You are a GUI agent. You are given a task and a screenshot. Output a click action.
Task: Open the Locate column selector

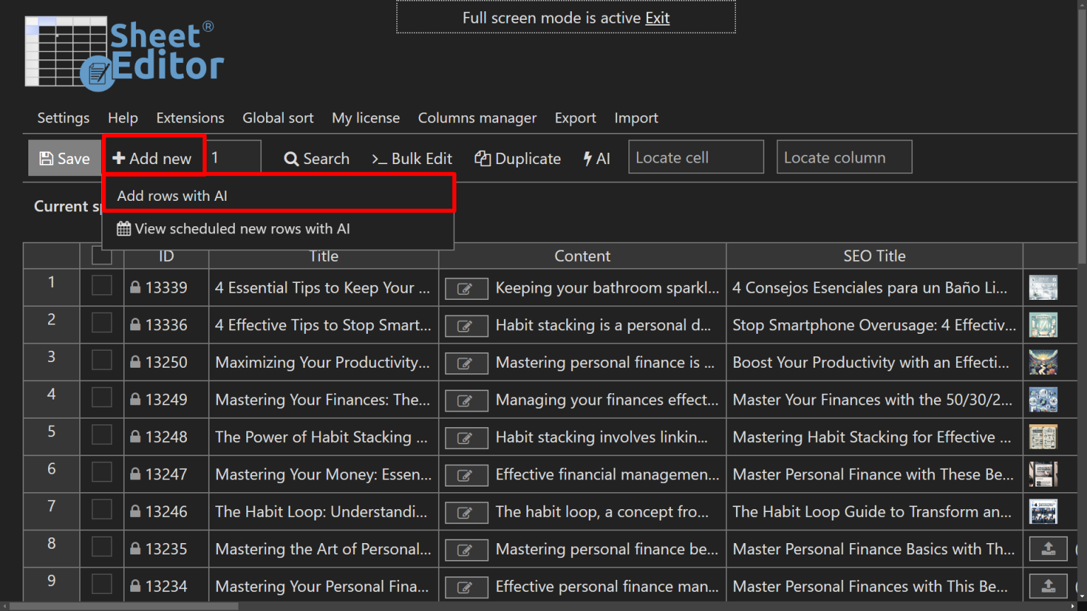[844, 157]
